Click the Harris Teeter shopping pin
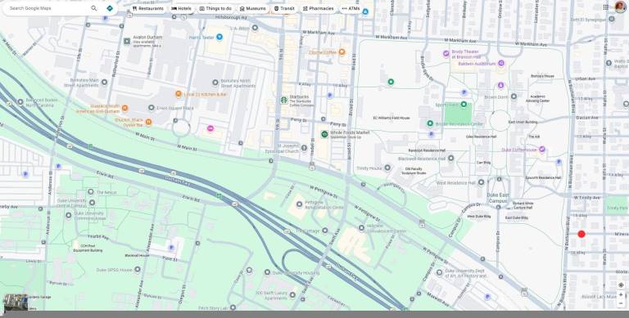Screen dimensions: 629x318 pyautogui.click(x=219, y=37)
